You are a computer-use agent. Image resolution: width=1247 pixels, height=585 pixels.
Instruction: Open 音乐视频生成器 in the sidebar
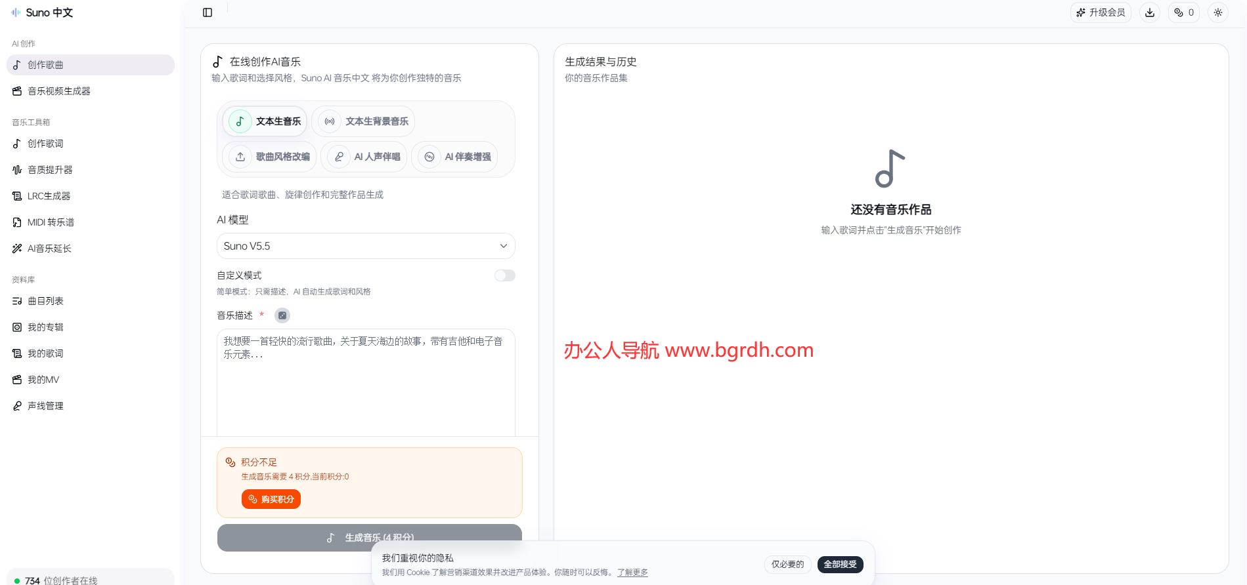[x=91, y=91]
